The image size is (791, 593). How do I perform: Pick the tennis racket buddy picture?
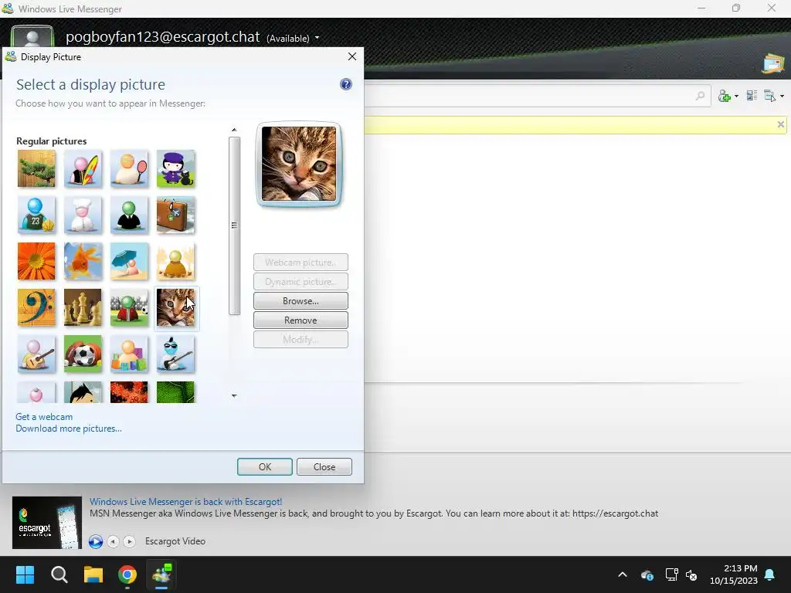coord(129,169)
